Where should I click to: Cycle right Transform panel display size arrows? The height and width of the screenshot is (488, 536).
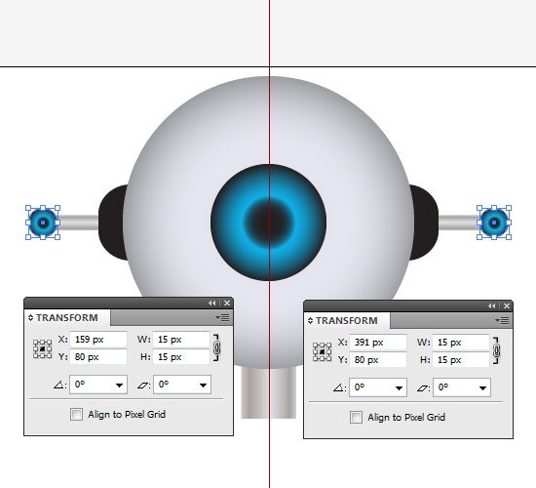coord(310,320)
